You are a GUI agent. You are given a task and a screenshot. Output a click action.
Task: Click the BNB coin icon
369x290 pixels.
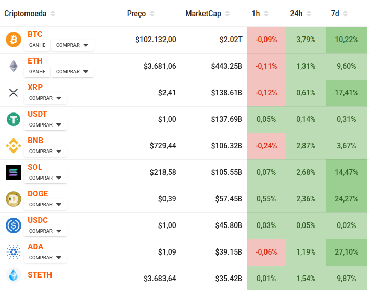[14, 146]
